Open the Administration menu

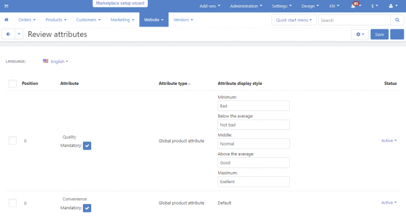[246, 6]
